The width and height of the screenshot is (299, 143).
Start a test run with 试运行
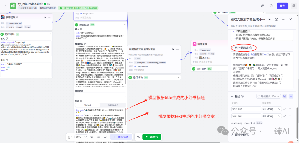[x=152, y=137]
